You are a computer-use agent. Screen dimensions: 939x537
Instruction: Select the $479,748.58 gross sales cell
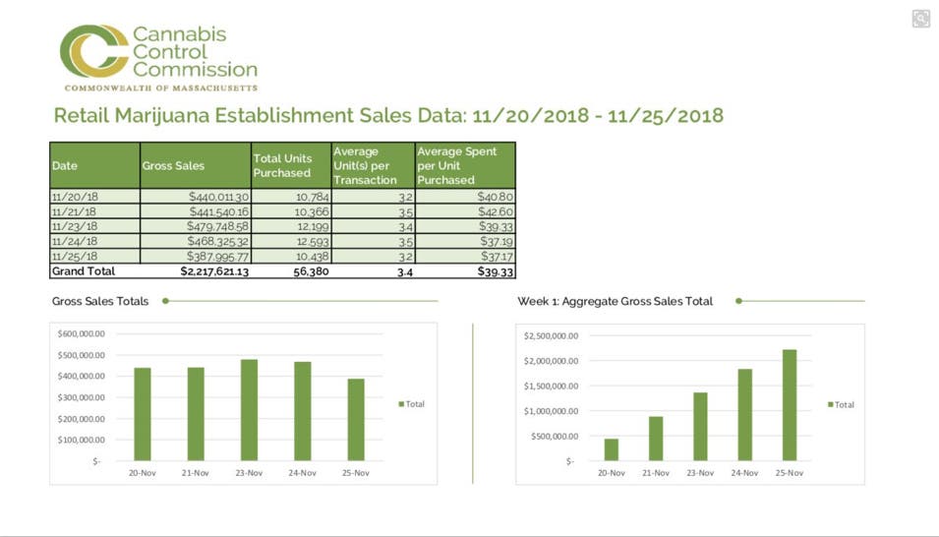[195, 226]
